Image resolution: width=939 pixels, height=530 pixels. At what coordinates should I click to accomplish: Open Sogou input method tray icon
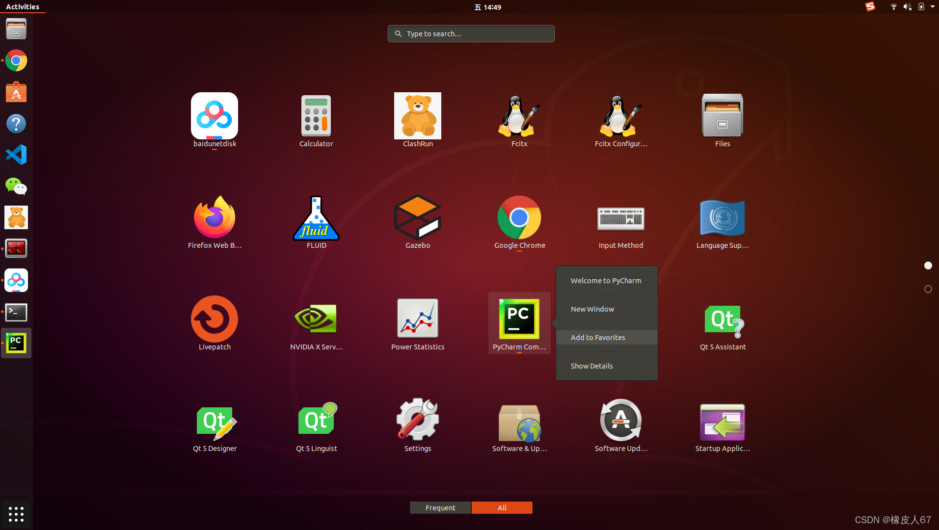pos(870,7)
